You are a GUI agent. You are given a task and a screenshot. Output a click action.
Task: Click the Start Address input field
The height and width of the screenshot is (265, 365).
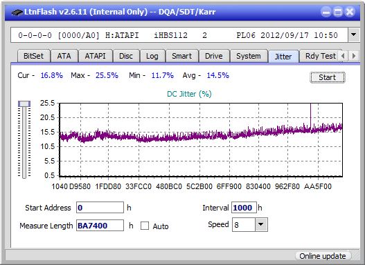(100, 207)
